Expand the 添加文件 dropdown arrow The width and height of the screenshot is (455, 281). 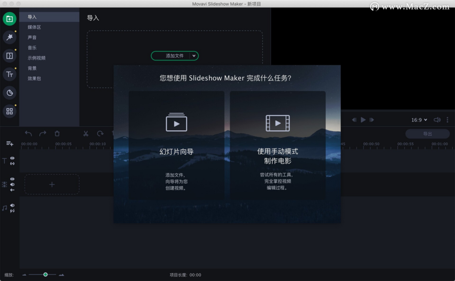click(194, 56)
